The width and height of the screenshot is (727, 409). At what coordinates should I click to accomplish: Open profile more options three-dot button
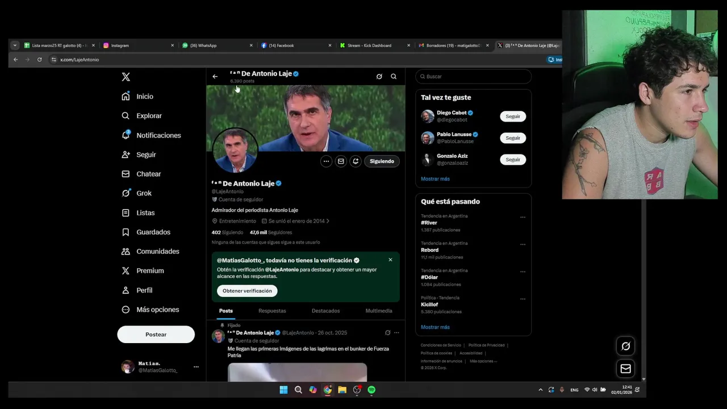point(326,161)
